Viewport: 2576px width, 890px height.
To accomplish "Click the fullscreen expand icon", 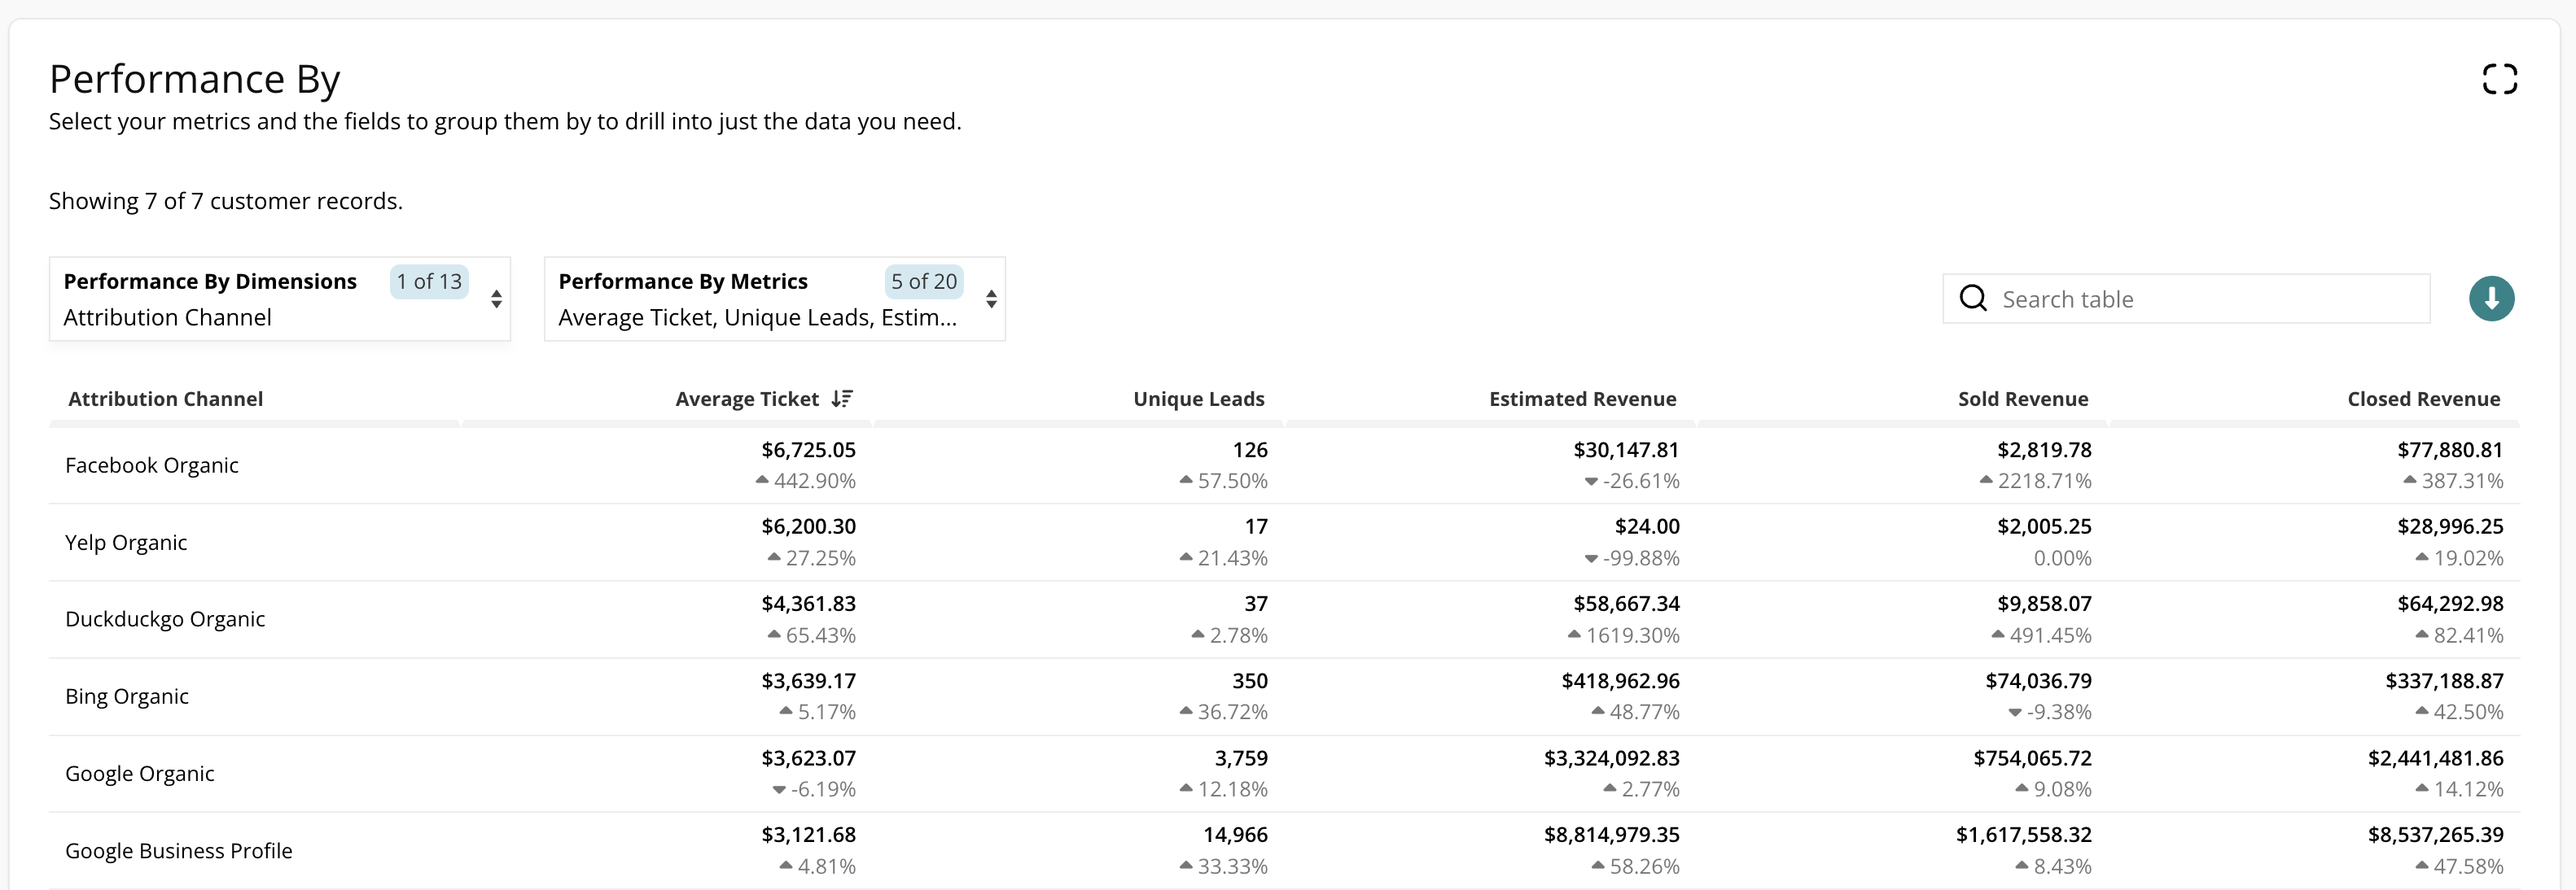I will pyautogui.click(x=2499, y=79).
